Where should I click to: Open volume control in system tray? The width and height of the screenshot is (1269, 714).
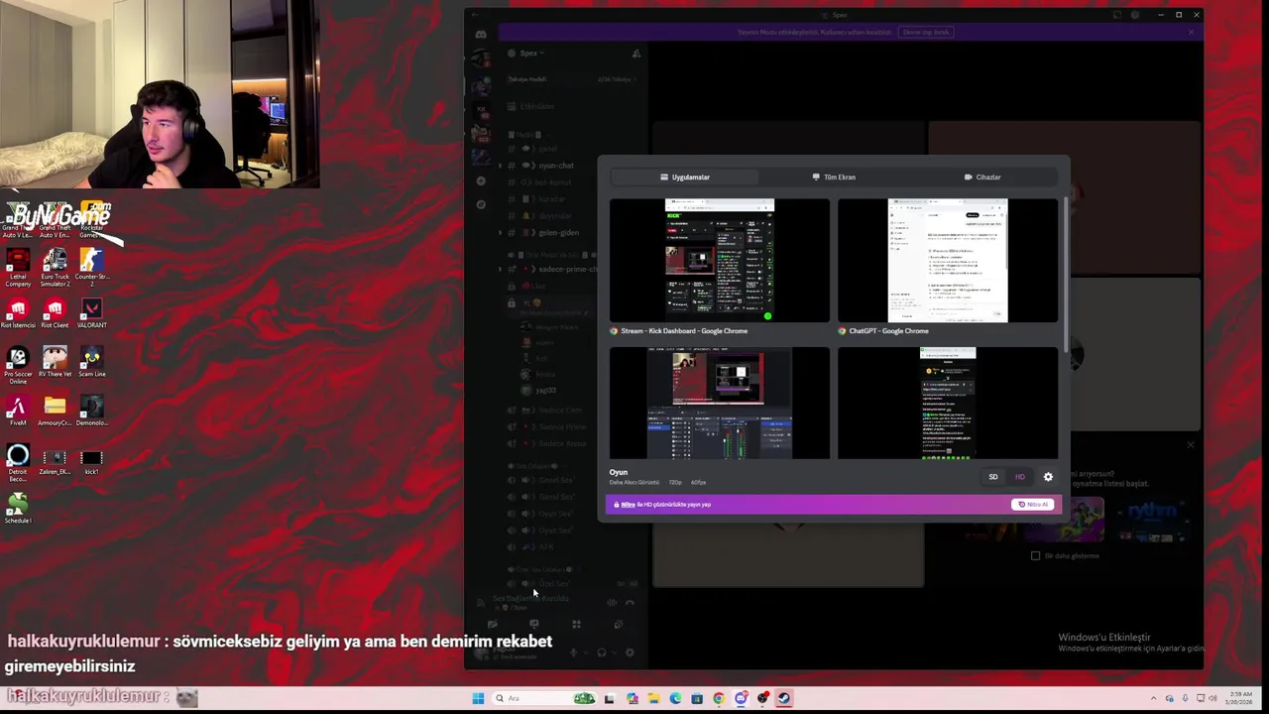[x=1212, y=698]
